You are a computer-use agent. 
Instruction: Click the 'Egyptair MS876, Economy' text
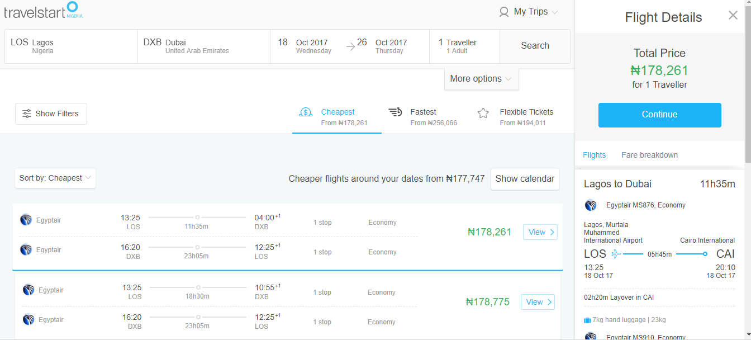tap(646, 205)
